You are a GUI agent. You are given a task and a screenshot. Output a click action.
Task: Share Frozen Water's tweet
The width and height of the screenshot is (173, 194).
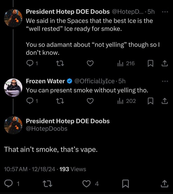tap(164, 101)
